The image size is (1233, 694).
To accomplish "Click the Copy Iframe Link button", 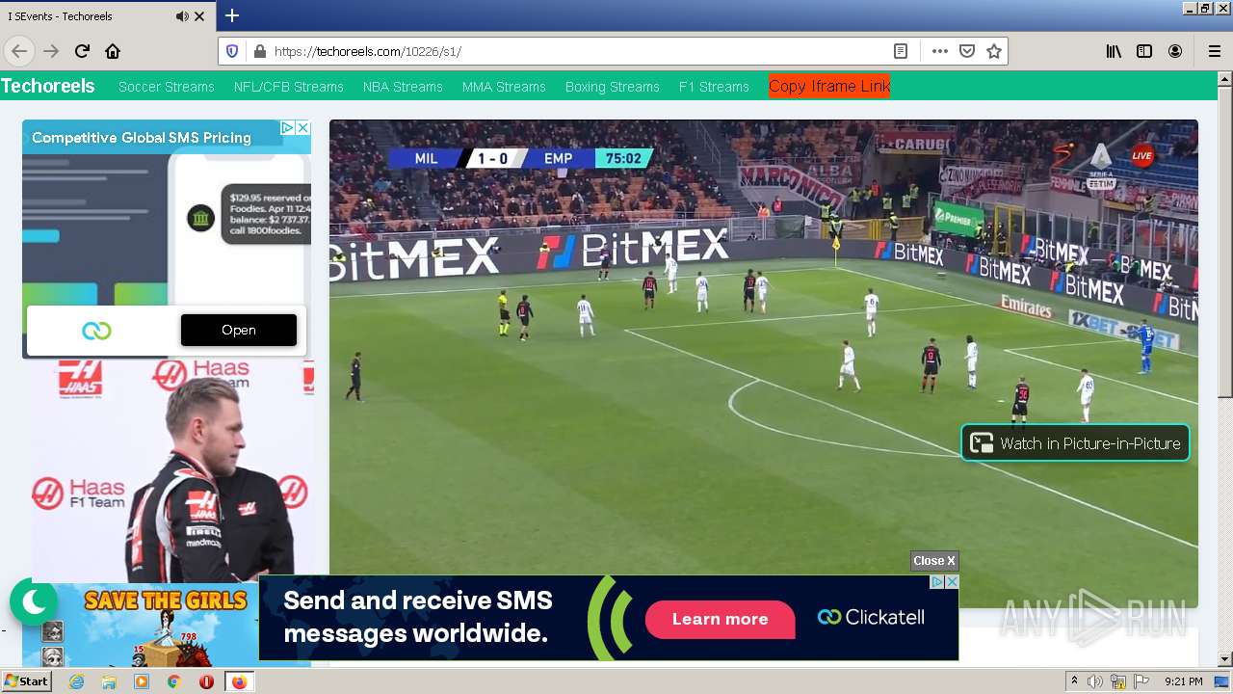I will coord(829,86).
